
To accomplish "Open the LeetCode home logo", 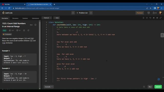I will pos(7,13).
